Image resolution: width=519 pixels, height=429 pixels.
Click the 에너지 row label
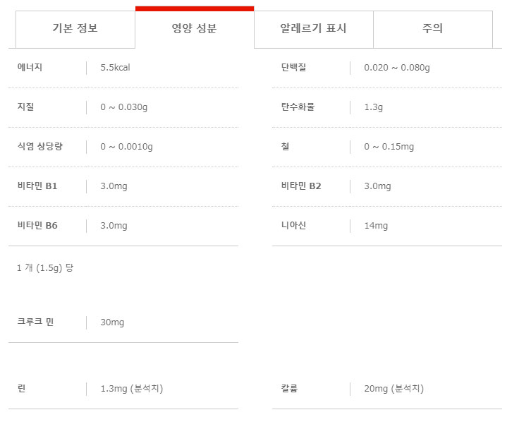pos(30,68)
